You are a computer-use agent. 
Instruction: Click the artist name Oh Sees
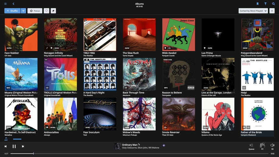click(8, 56)
